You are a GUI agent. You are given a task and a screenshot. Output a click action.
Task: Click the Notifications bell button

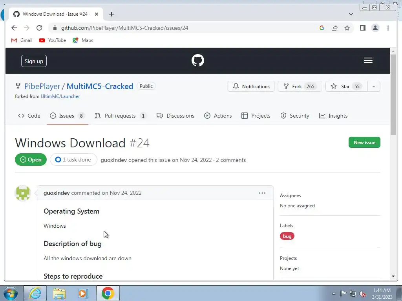tap(251, 86)
